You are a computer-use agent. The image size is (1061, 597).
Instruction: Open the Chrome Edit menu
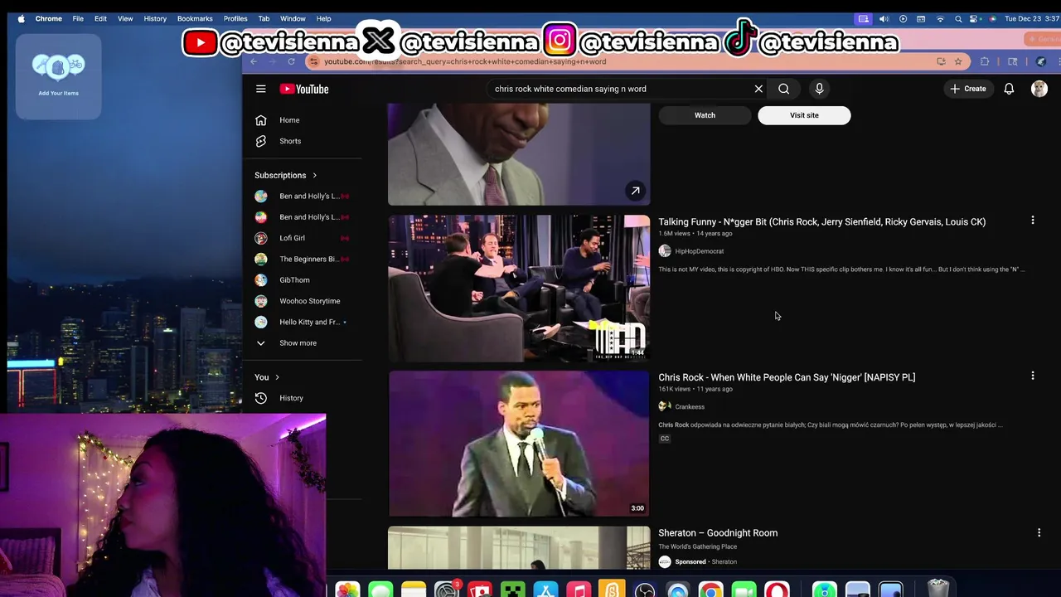click(100, 18)
